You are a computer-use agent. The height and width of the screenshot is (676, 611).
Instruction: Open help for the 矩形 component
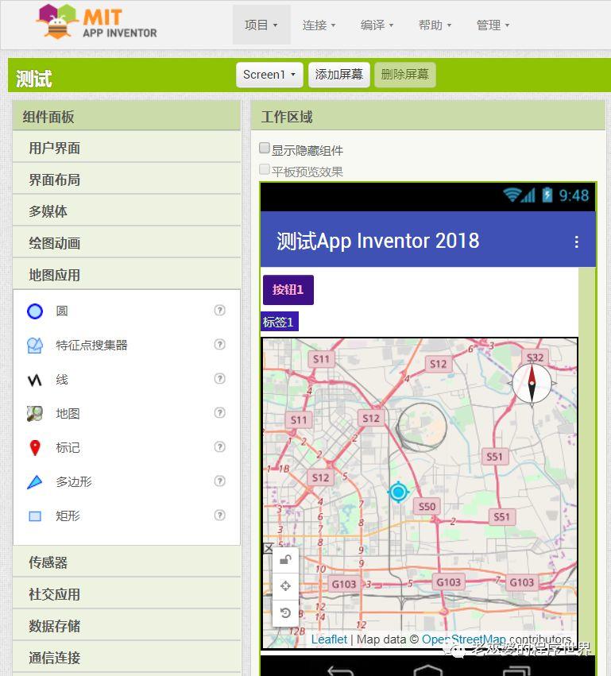coord(220,515)
